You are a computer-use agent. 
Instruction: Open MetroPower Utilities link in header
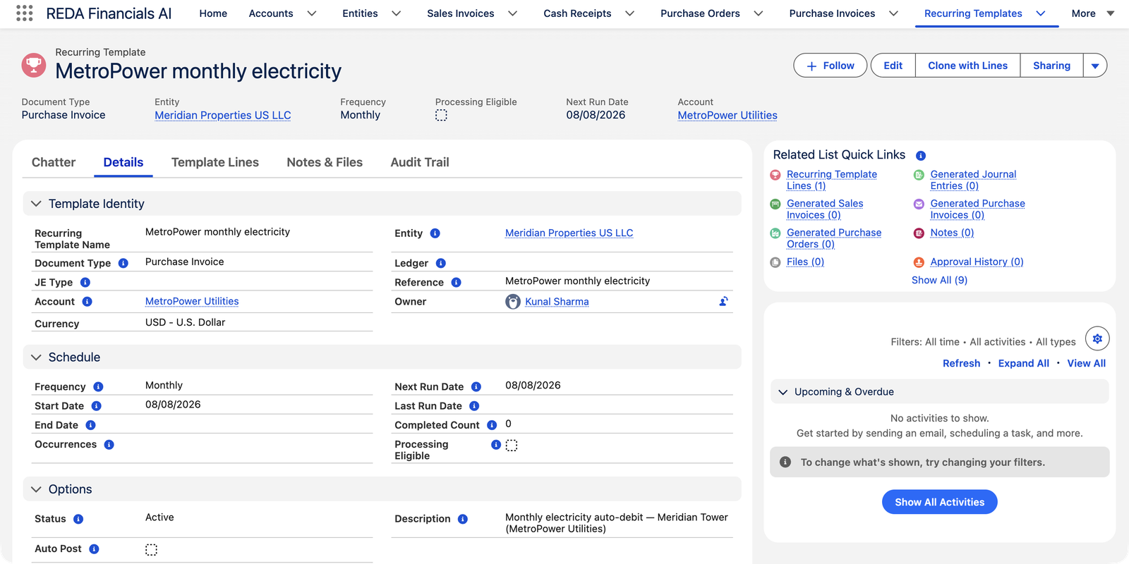pos(727,116)
